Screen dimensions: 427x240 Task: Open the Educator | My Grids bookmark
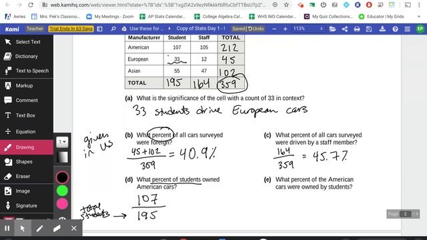click(x=382, y=17)
